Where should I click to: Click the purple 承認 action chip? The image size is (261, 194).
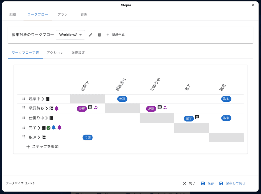(x=151, y=109)
